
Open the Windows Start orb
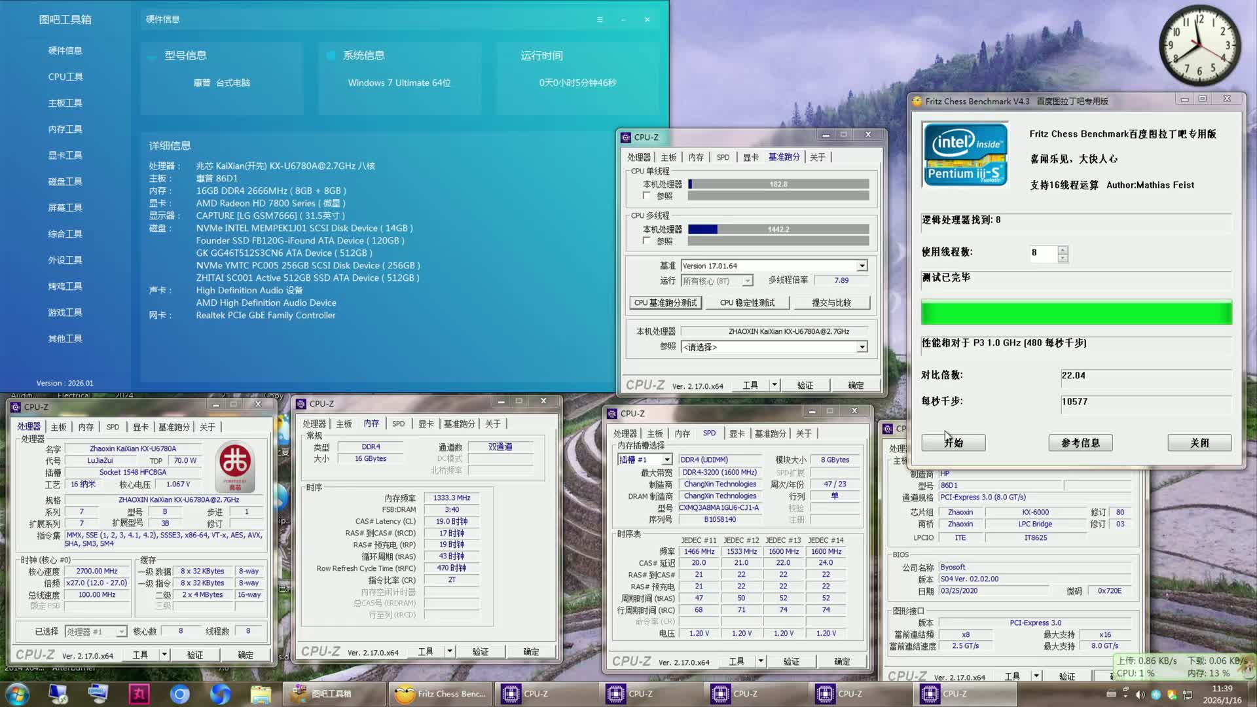coord(18,694)
